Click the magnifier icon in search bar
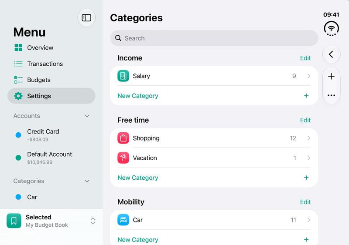Image resolution: width=349 pixels, height=245 pixels. (118, 38)
